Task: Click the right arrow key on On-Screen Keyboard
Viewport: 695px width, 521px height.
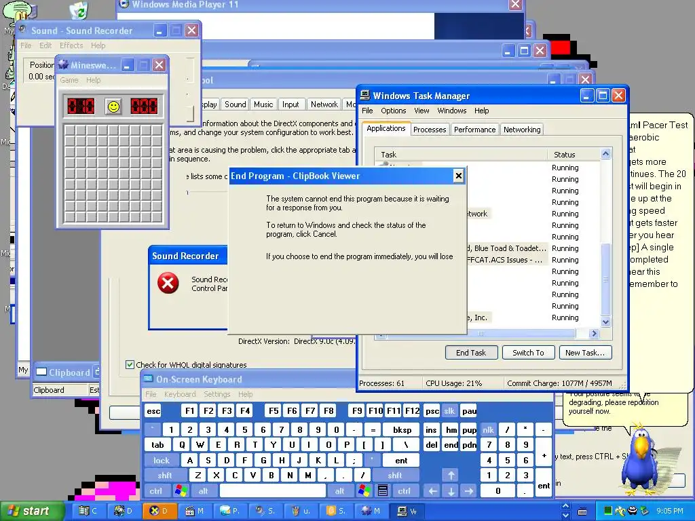Action: click(469, 490)
